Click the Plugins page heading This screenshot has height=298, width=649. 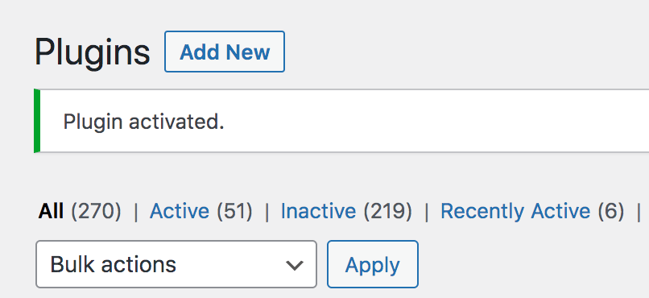point(93,52)
